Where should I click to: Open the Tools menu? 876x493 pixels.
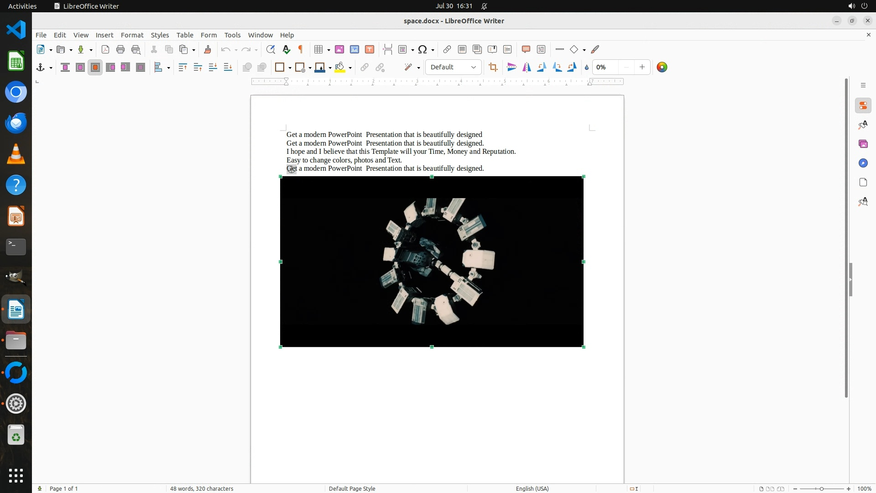click(x=232, y=35)
